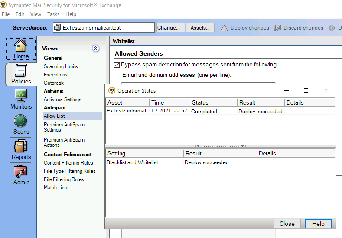
Task: Sort by Status column header
Action: (x=214, y=102)
